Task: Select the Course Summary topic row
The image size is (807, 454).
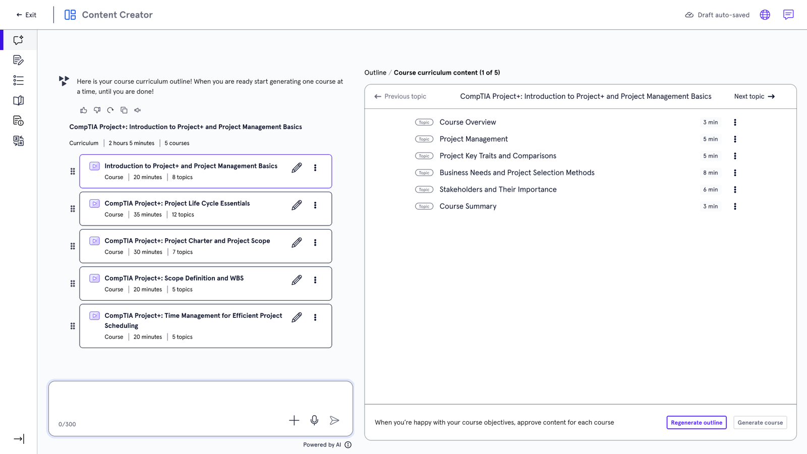Action: tap(577, 206)
